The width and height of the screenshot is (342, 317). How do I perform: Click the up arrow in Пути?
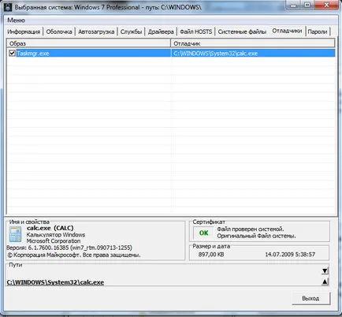325,282
